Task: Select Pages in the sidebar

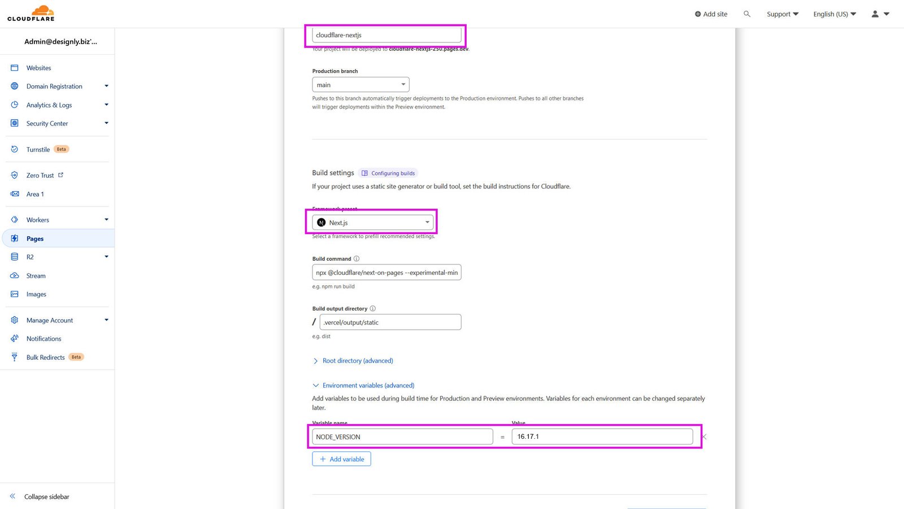Action: 35,239
